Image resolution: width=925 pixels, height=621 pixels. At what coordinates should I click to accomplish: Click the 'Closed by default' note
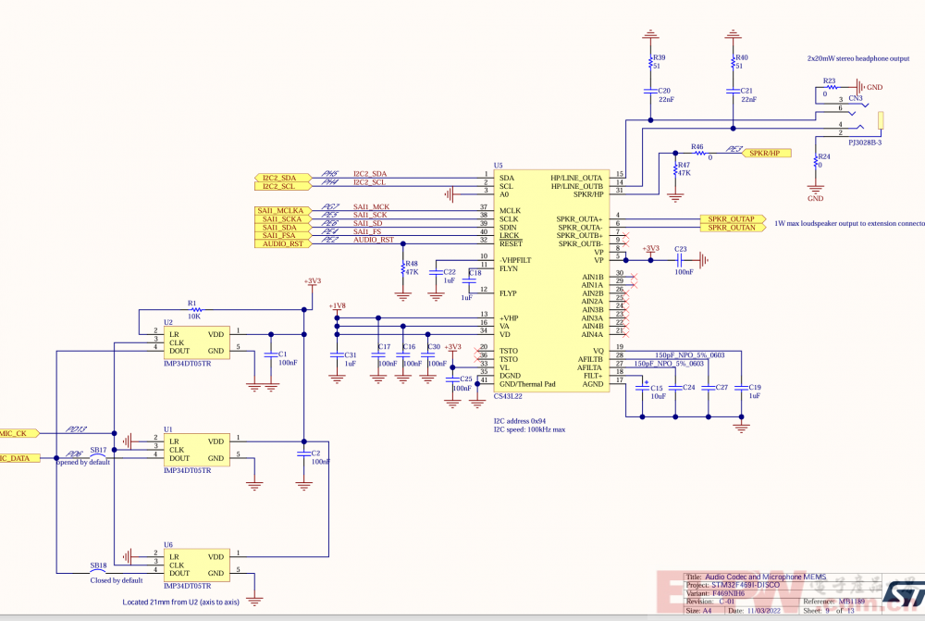tap(117, 580)
